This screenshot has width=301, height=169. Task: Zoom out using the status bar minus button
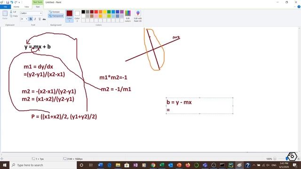tap(275, 159)
